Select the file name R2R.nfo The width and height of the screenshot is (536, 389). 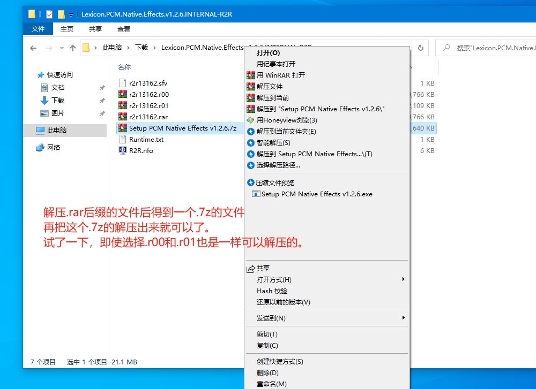141,150
